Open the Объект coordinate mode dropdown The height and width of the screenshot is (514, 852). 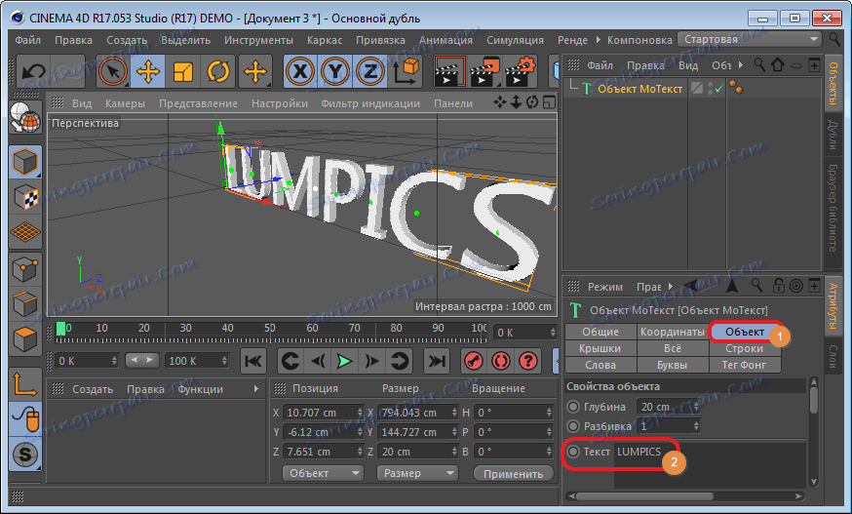point(322,473)
